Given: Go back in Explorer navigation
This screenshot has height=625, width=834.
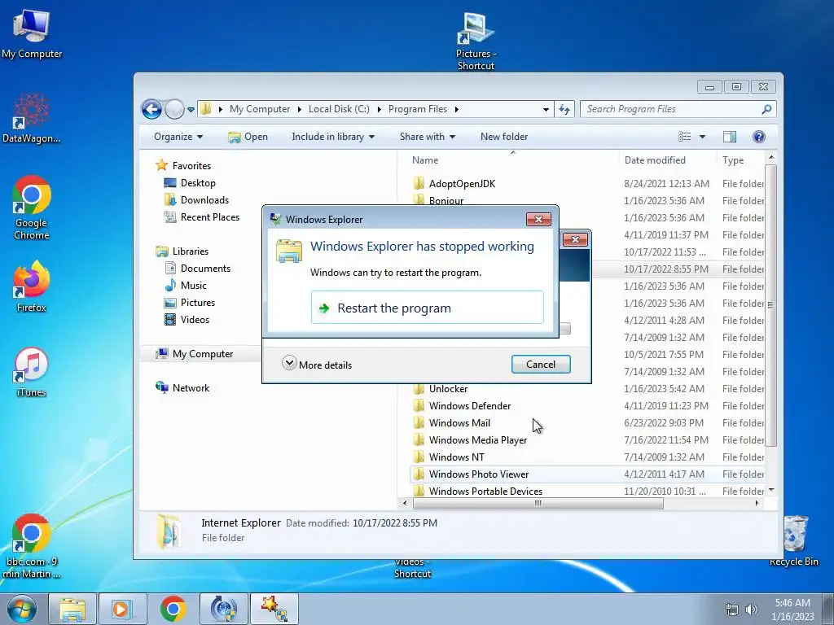Looking at the screenshot, I should [x=151, y=110].
